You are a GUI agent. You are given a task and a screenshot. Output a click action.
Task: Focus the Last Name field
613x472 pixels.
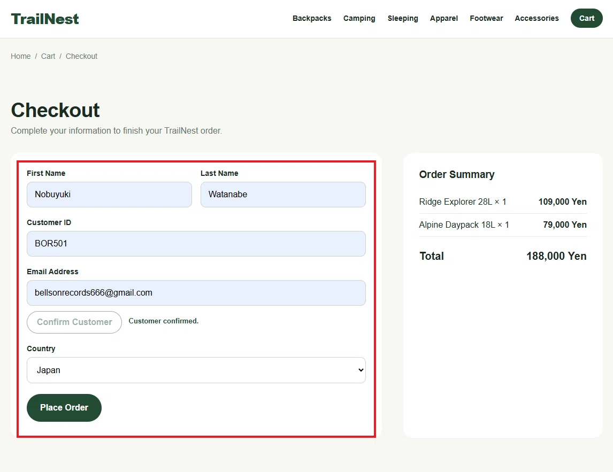click(x=283, y=194)
